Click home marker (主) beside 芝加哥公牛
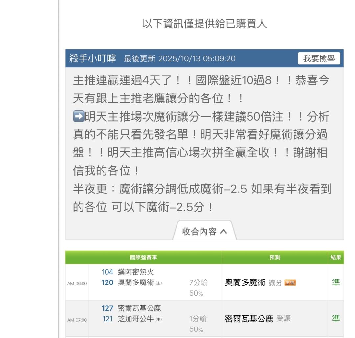 [159, 319]
